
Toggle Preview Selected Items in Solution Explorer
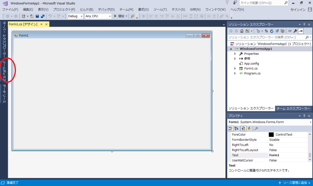(x=301, y=31)
